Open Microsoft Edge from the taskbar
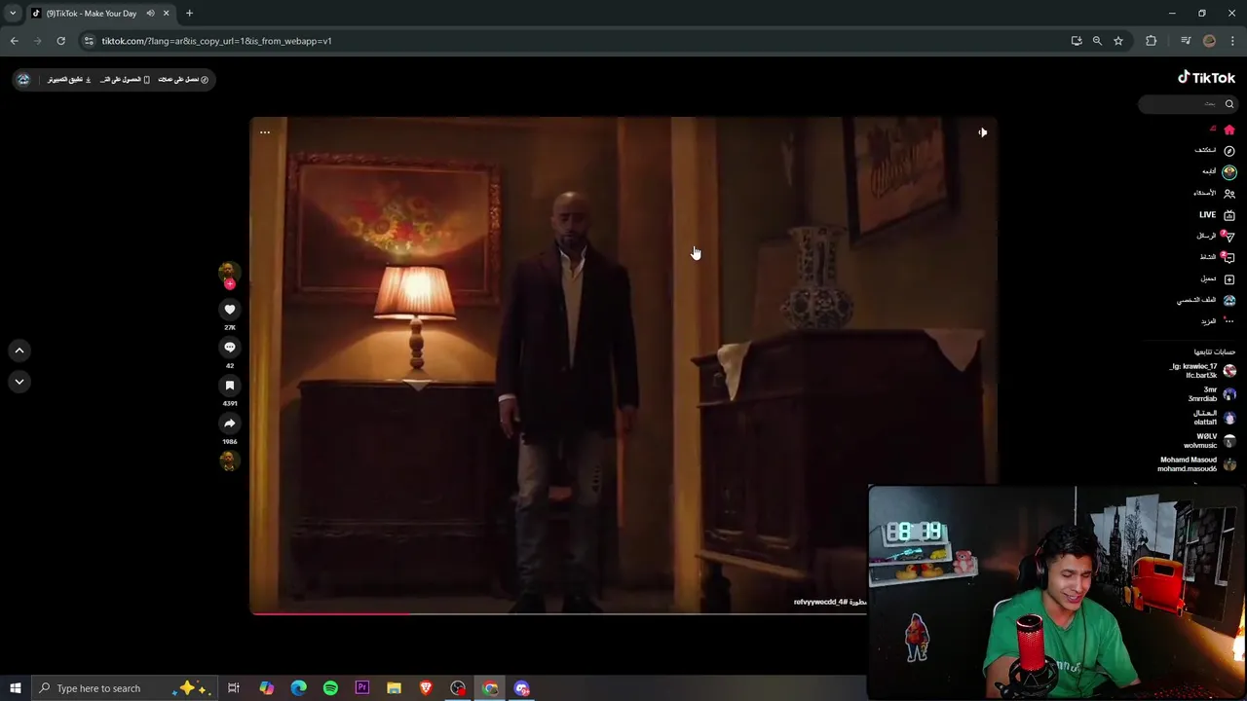The width and height of the screenshot is (1247, 701). (x=298, y=688)
